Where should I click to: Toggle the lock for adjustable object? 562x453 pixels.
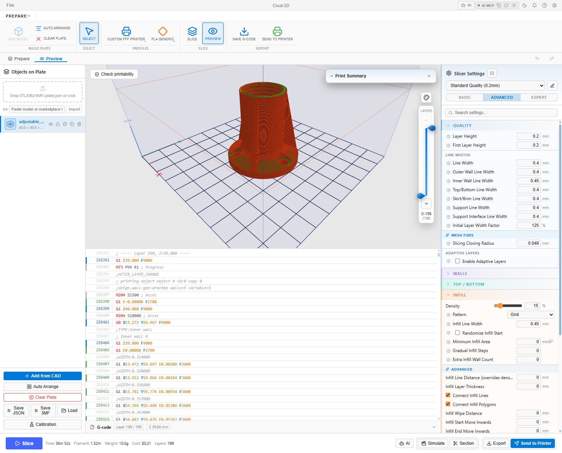pos(58,124)
